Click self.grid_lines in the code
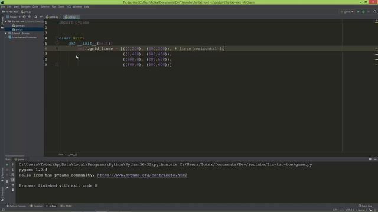378x212 pixels. [95, 48]
